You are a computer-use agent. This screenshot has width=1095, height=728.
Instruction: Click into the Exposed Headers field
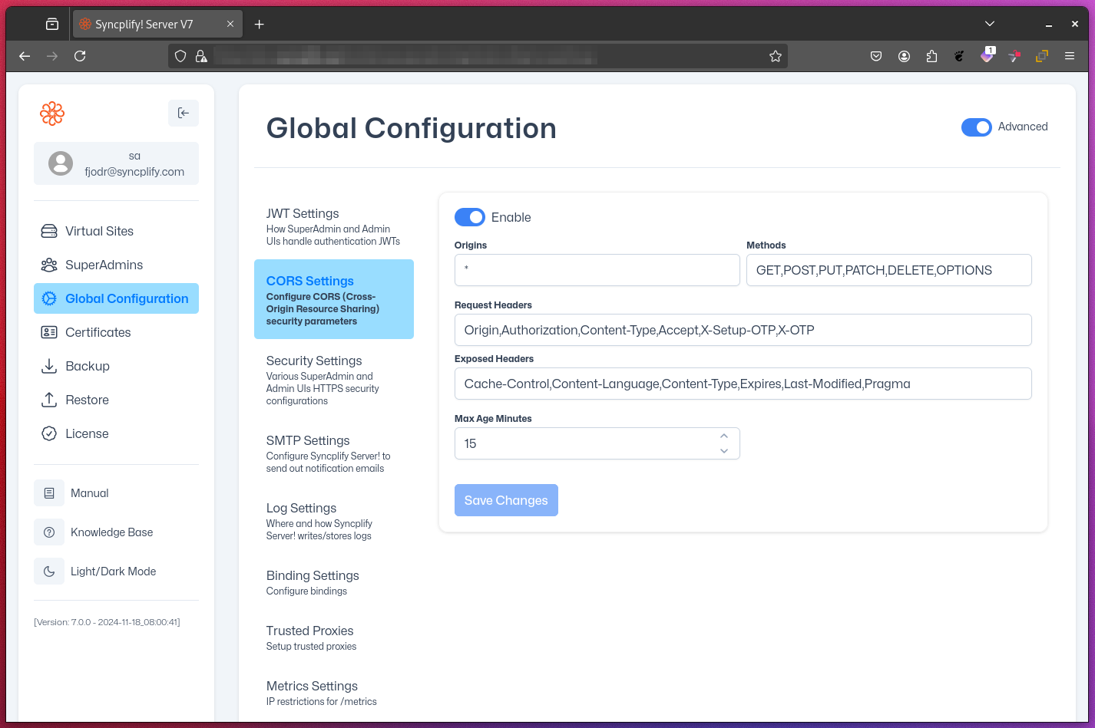click(x=743, y=384)
